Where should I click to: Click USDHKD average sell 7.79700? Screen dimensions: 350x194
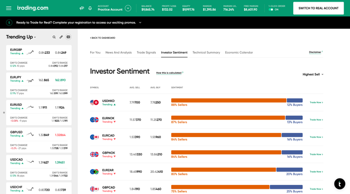pos(135,103)
